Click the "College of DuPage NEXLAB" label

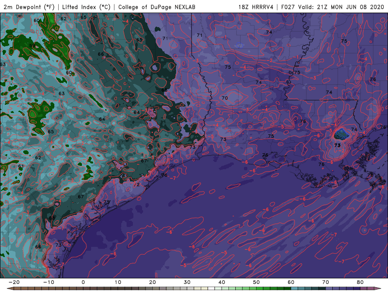pyautogui.click(x=157, y=7)
